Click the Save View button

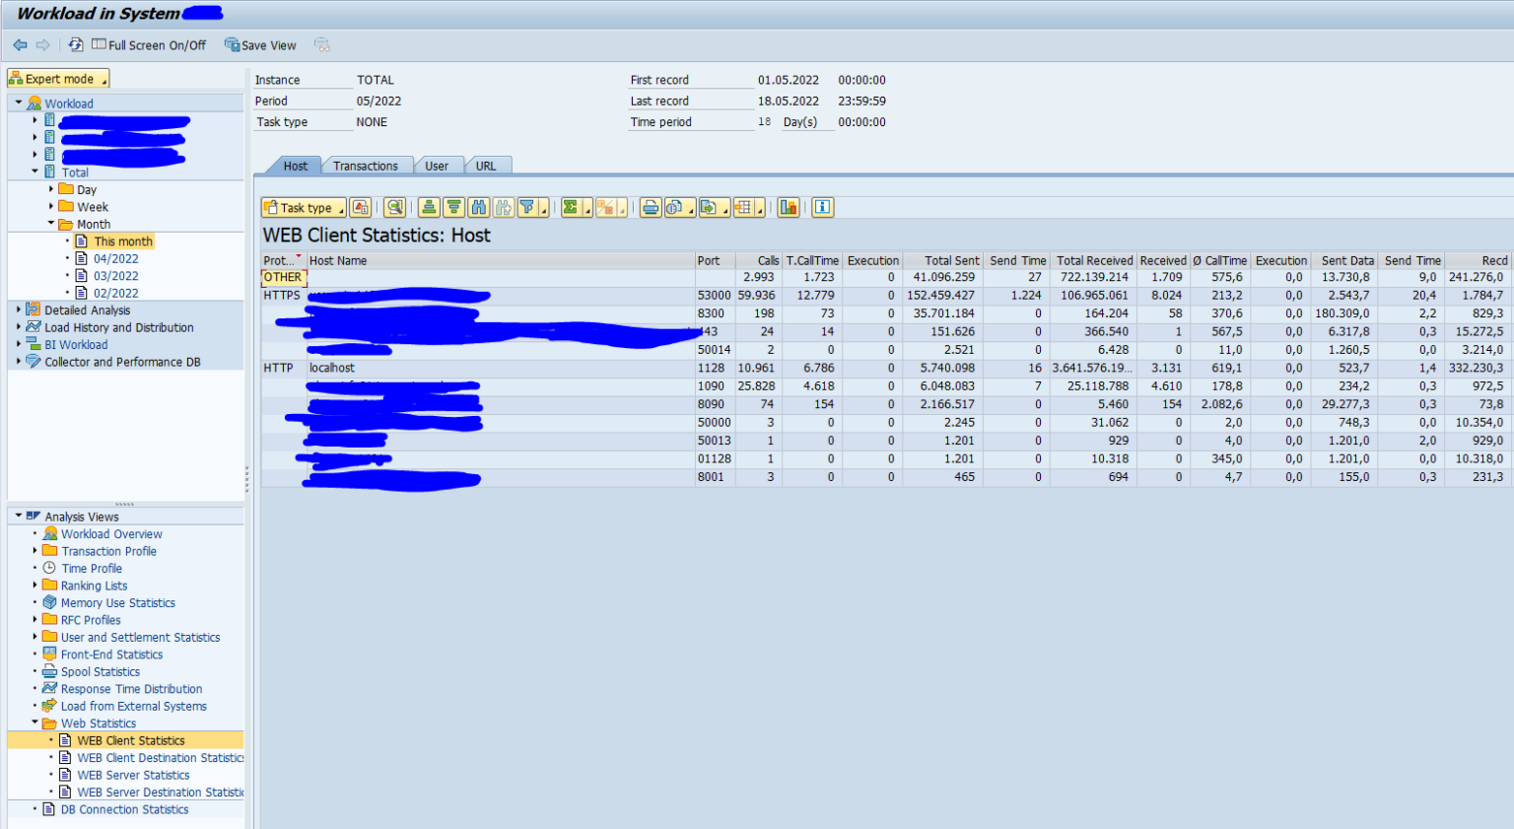tap(260, 44)
